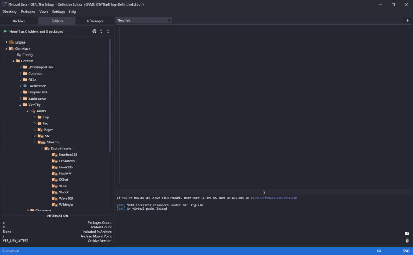
Task: Collapse all folders using the collapse arrows icon
Action: 108,31
